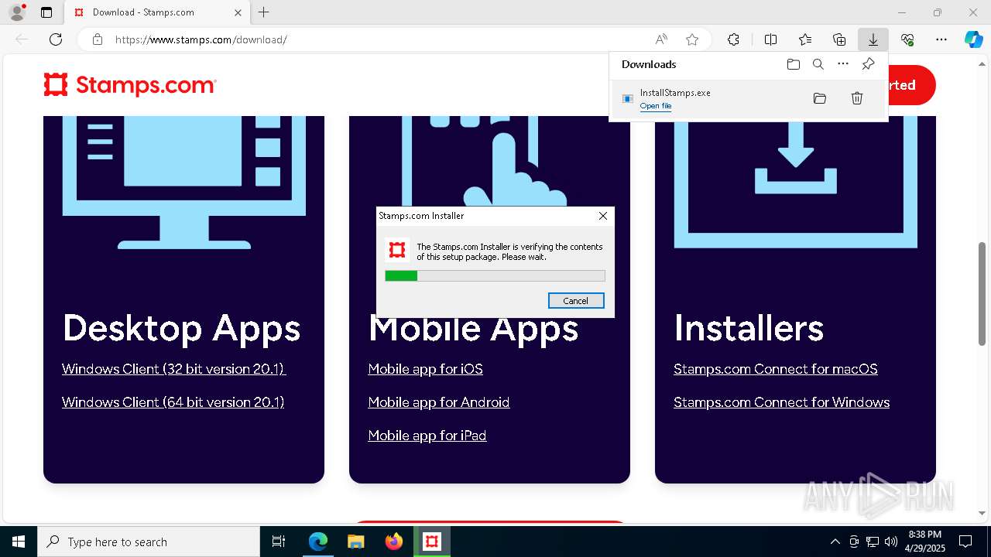Open the tab actions menu icon
Screen dimensions: 991x557
tap(46, 12)
